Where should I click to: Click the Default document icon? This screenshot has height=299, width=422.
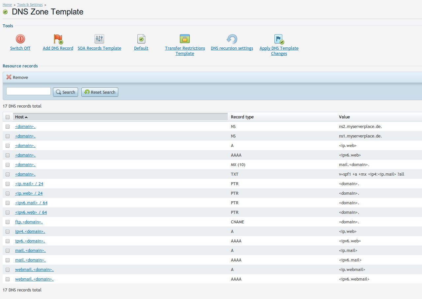click(x=141, y=39)
